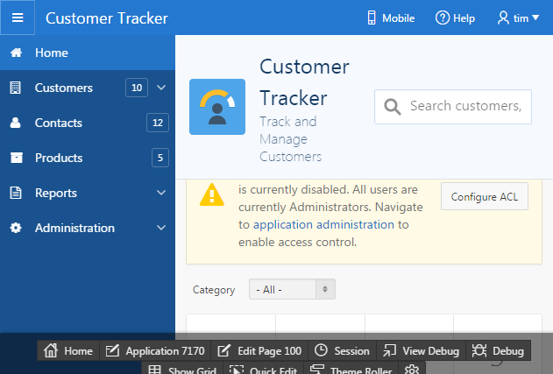Click Edit Page 100 in developer toolbar
Screen dimensions: 553x374
[x=260, y=350]
